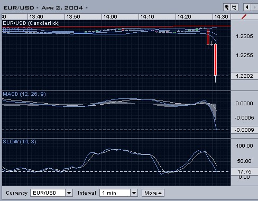This screenshot has width=258, height=201.
Task: Click the large red candlestick body
Action: [215, 60]
